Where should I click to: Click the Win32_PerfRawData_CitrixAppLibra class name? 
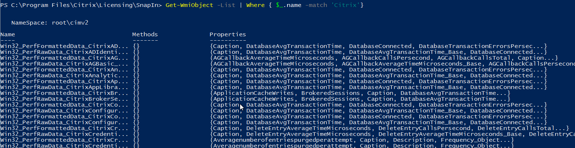point(64,87)
